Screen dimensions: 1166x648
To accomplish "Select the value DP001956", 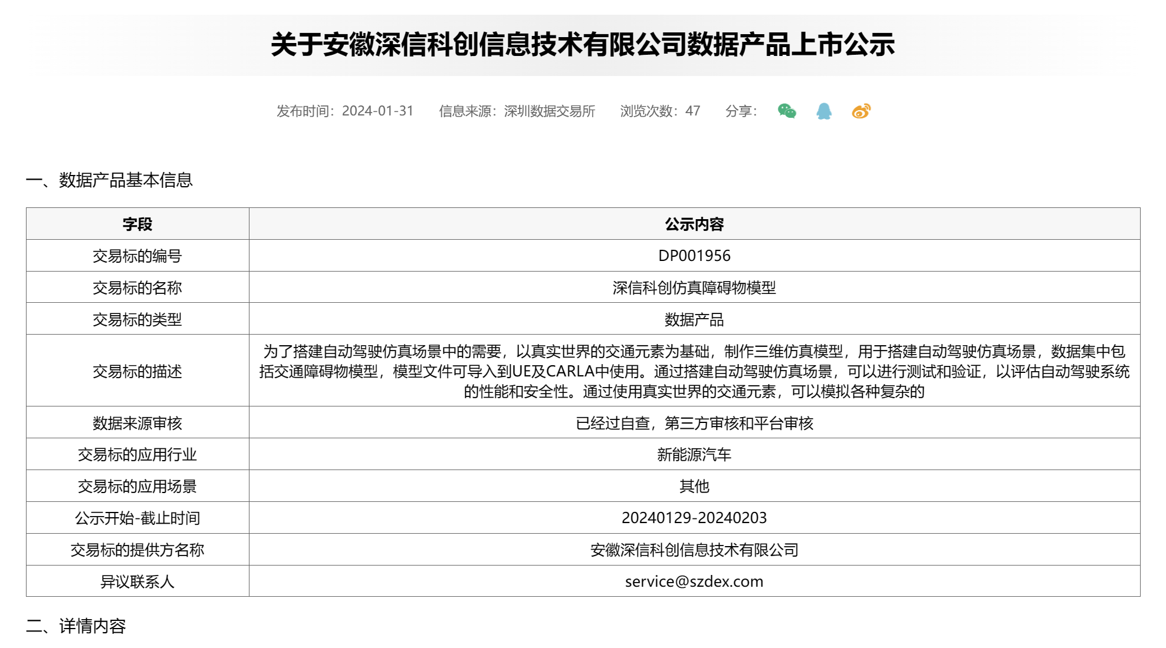I will coord(694,256).
